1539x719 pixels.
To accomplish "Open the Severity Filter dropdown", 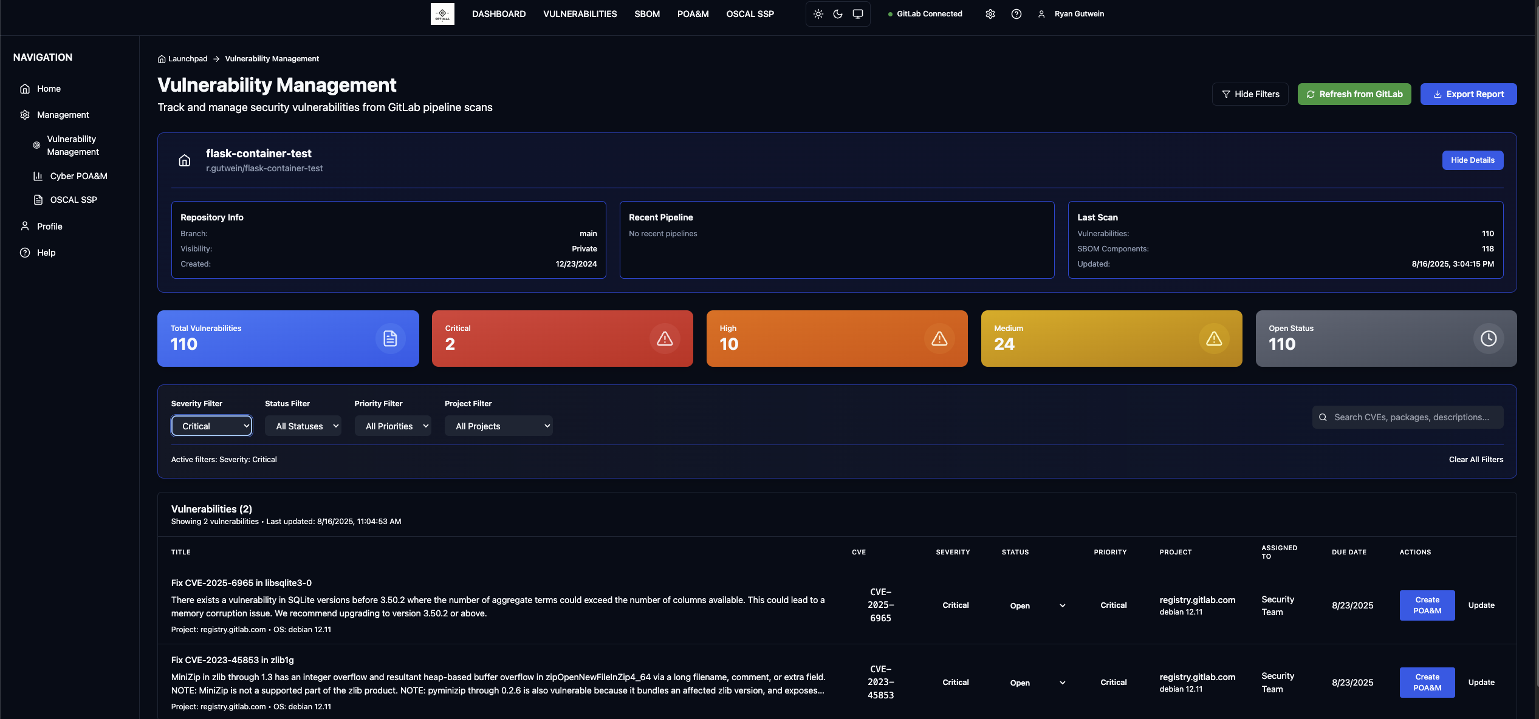I will pyautogui.click(x=211, y=426).
